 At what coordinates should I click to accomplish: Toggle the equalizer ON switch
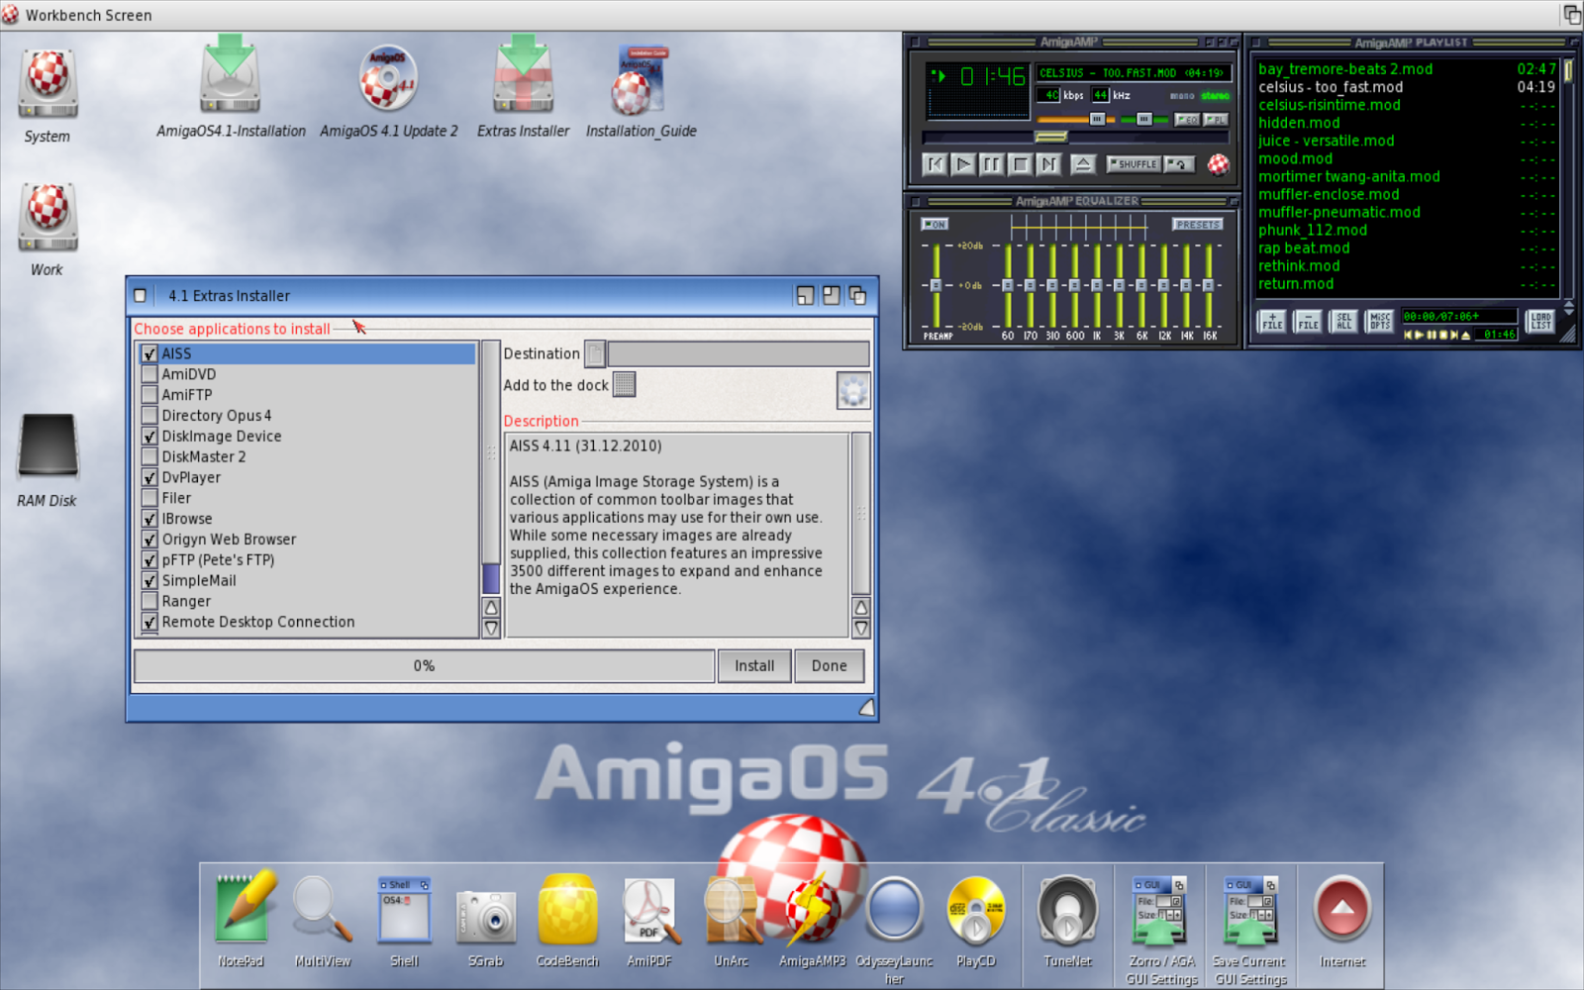click(x=935, y=224)
